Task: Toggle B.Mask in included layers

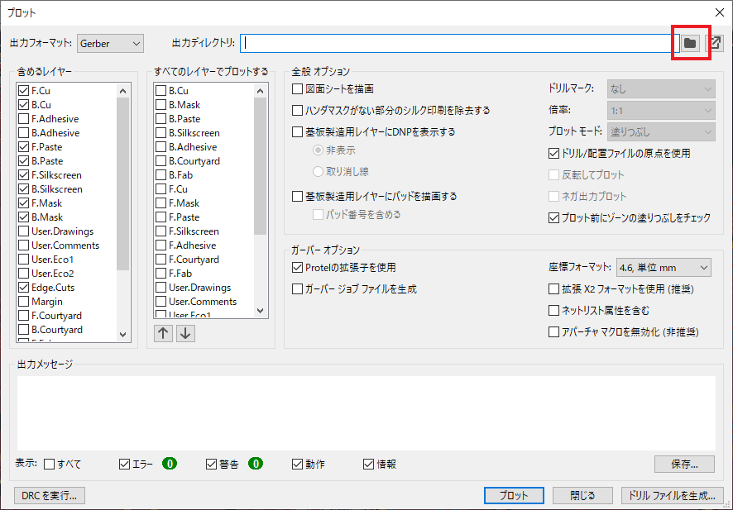Action: tap(23, 217)
